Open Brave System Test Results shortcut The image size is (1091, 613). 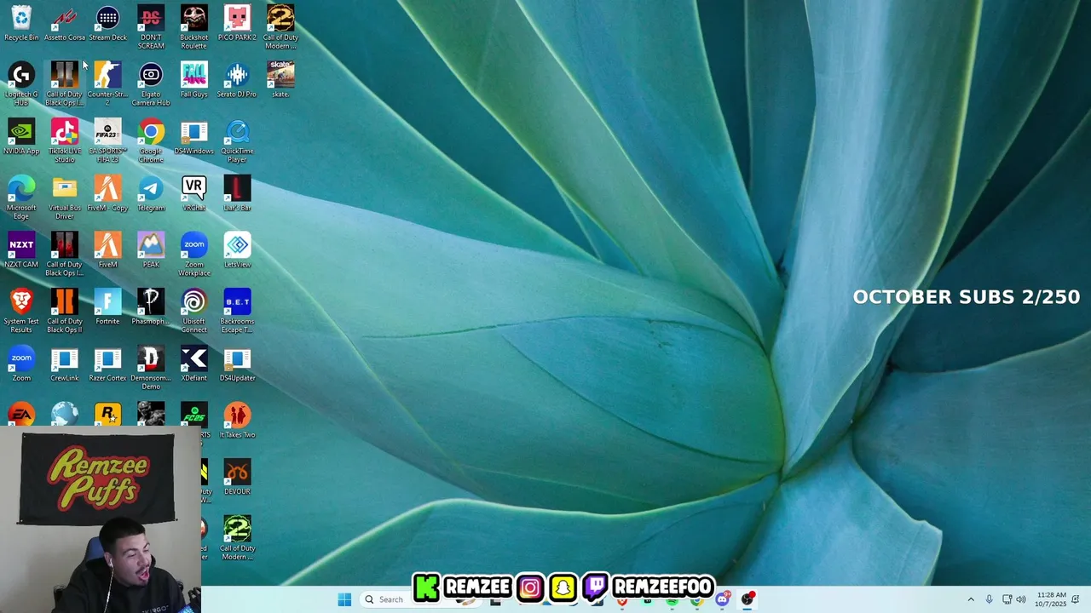(x=21, y=312)
